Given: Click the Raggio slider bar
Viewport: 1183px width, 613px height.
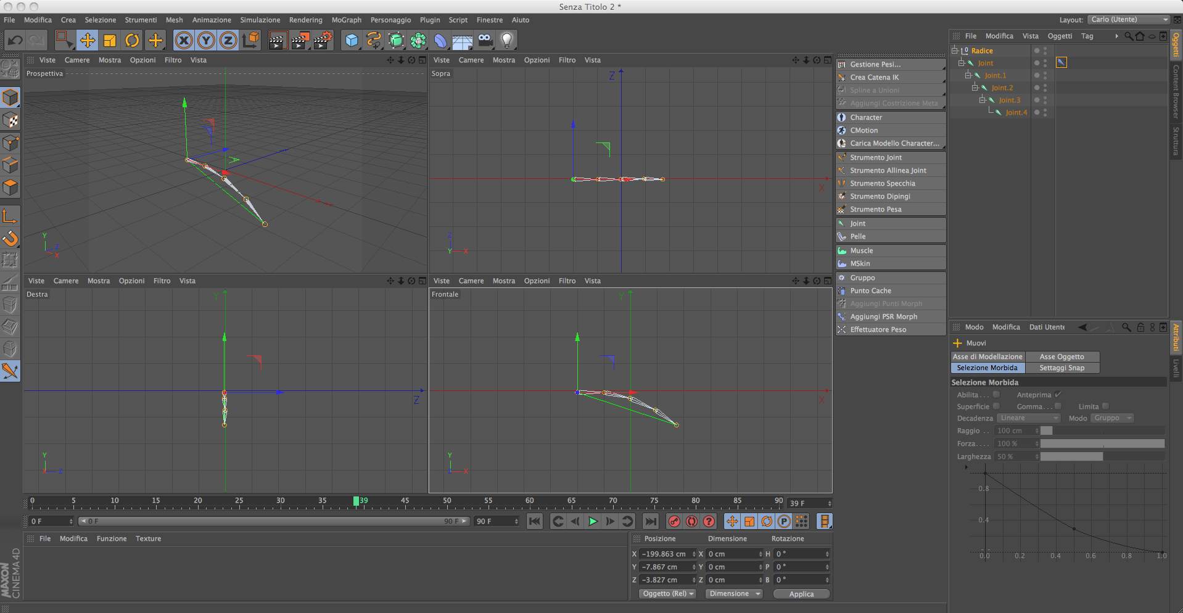Looking at the screenshot, I should [x=1102, y=430].
